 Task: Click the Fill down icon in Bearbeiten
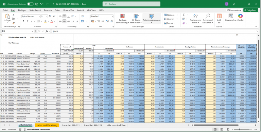pyautogui.click(x=184, y=19)
